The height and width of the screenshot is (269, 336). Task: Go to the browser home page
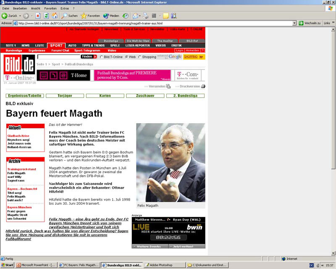tap(55, 16)
